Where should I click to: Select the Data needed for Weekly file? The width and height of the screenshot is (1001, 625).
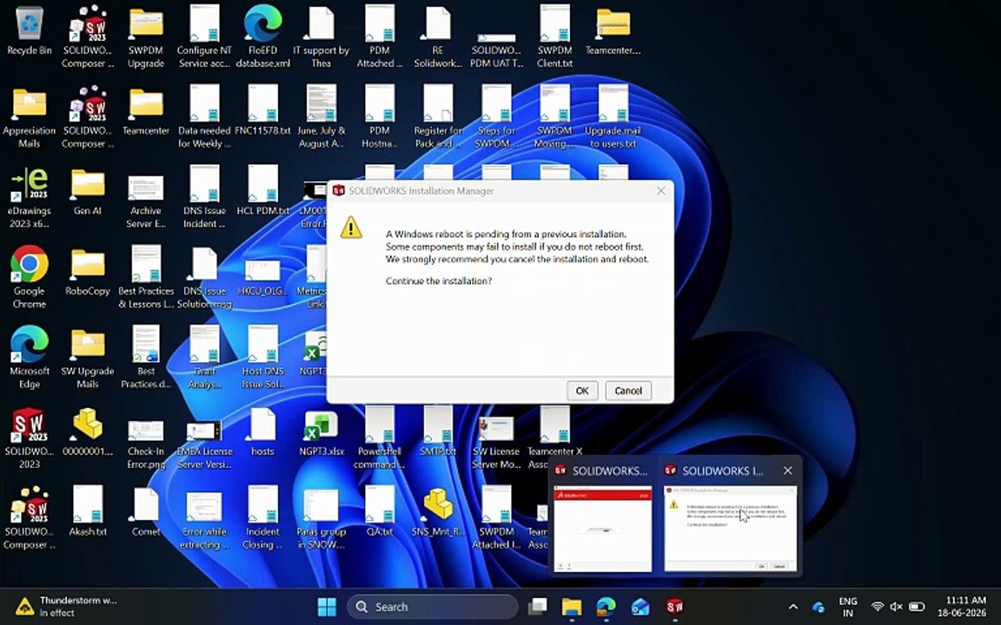coord(204,117)
